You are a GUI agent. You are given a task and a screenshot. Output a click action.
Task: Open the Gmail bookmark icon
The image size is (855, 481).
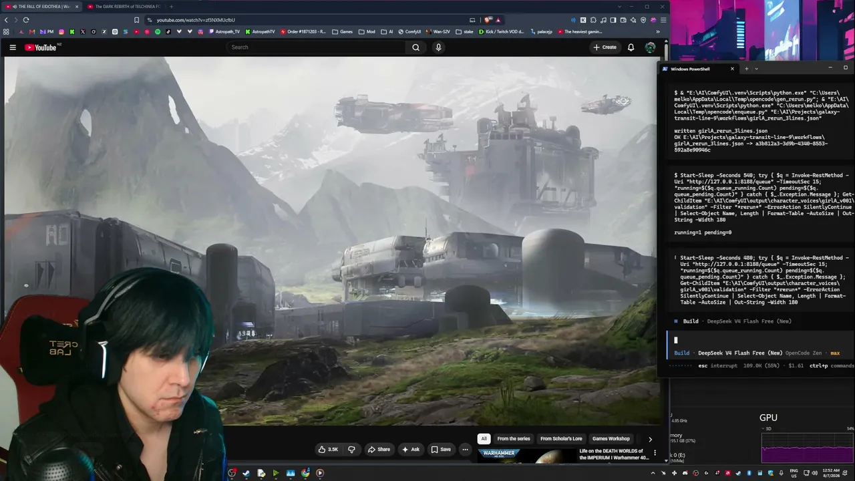pyautogui.click(x=31, y=31)
